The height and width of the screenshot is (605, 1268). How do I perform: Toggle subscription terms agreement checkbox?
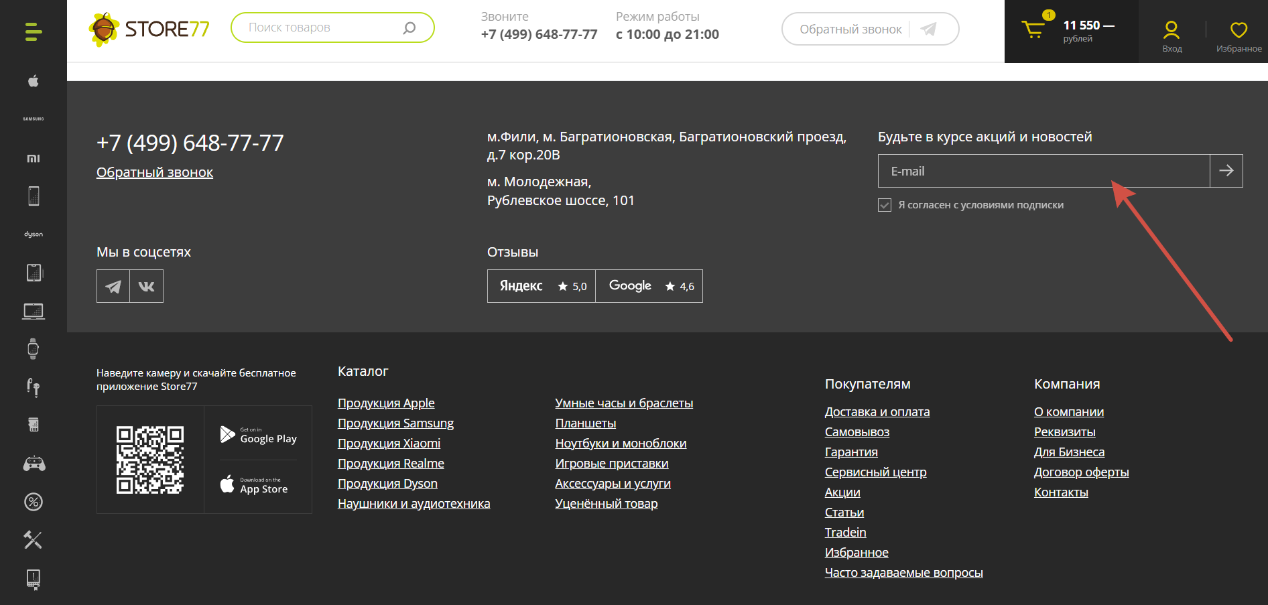pyautogui.click(x=885, y=205)
